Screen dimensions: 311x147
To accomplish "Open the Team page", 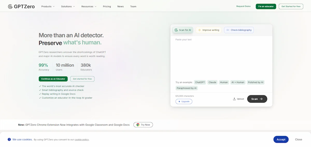I will [x=133, y=6].
